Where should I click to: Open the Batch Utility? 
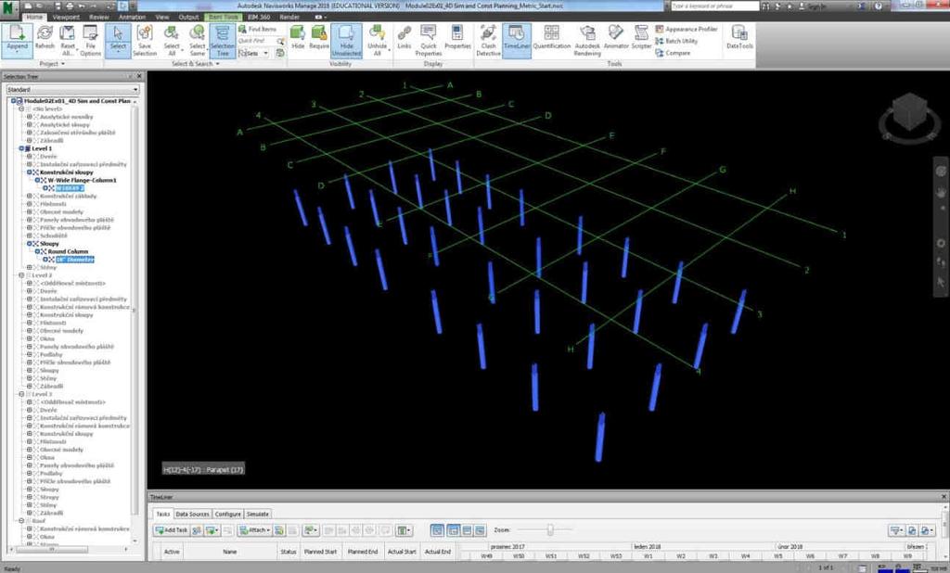coord(676,41)
